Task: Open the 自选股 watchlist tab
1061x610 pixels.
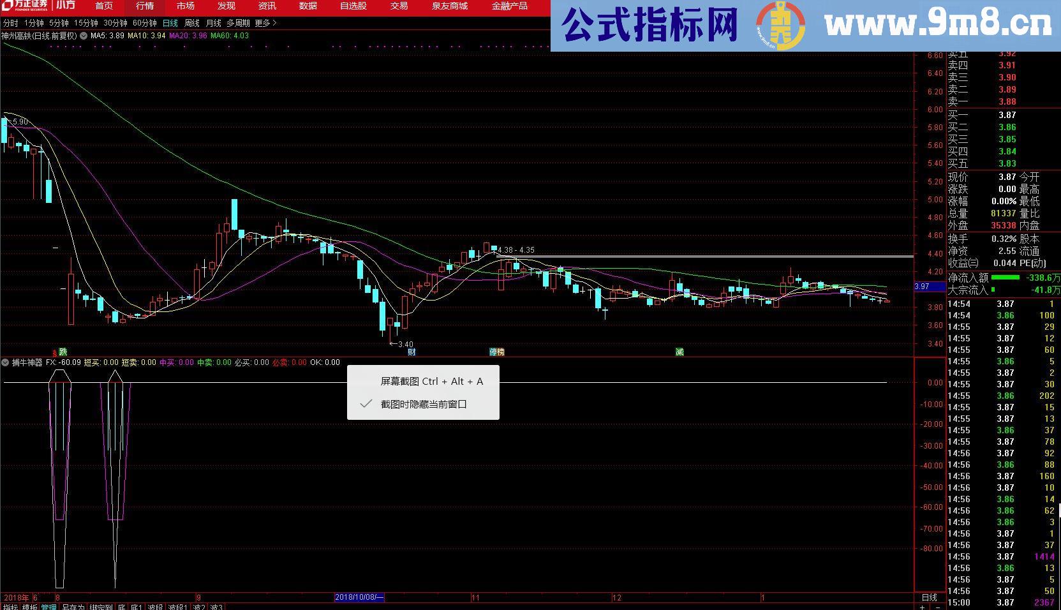Action: 353,6
